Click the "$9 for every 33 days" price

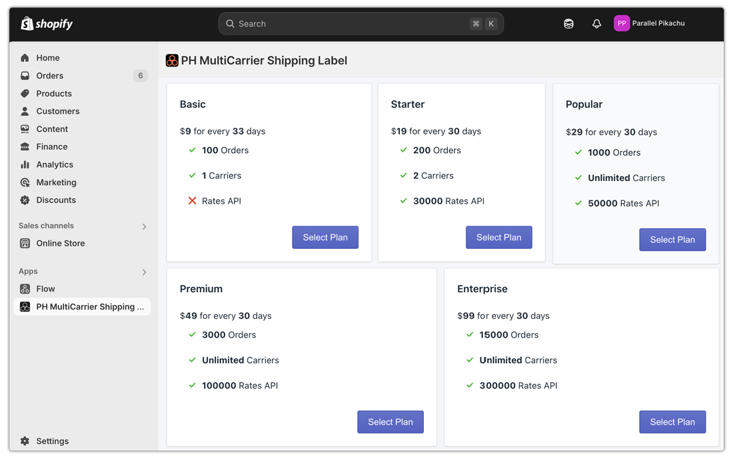[223, 131]
